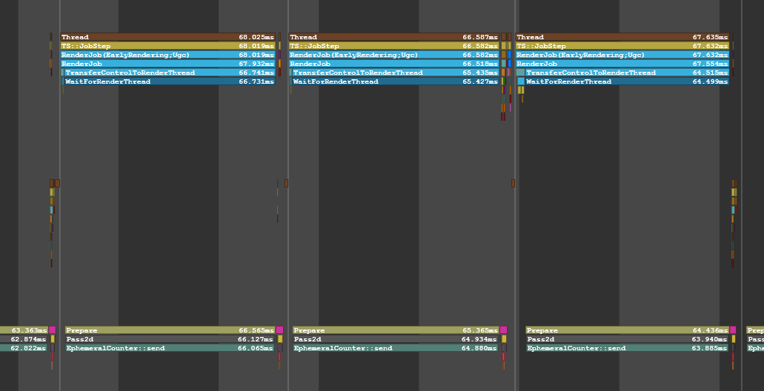The width and height of the screenshot is (764, 391).
Task: Select the Prepare zone of 66.565ms
Action: point(170,330)
